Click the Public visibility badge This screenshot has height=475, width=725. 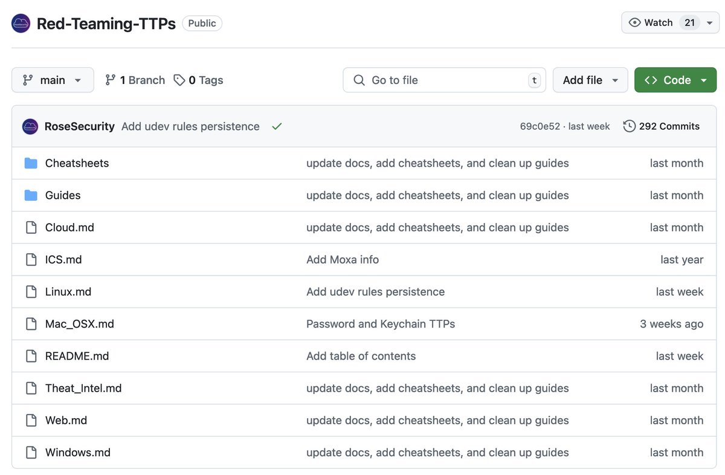coord(202,23)
